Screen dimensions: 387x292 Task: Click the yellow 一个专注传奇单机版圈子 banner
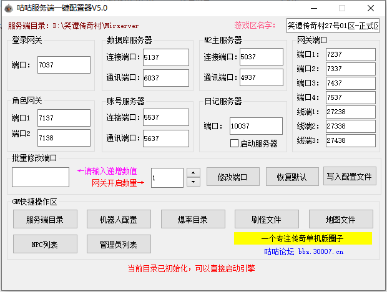coord(303,238)
